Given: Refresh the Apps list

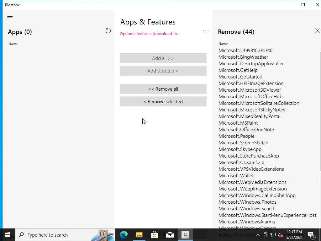Looking at the screenshot, I should tap(108, 31).
